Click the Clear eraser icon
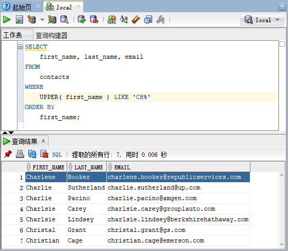The image size is (288, 251). click(x=136, y=20)
